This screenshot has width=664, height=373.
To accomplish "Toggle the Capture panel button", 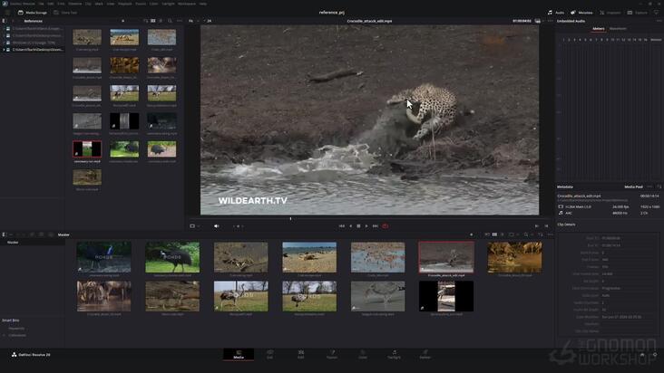I will (638, 13).
